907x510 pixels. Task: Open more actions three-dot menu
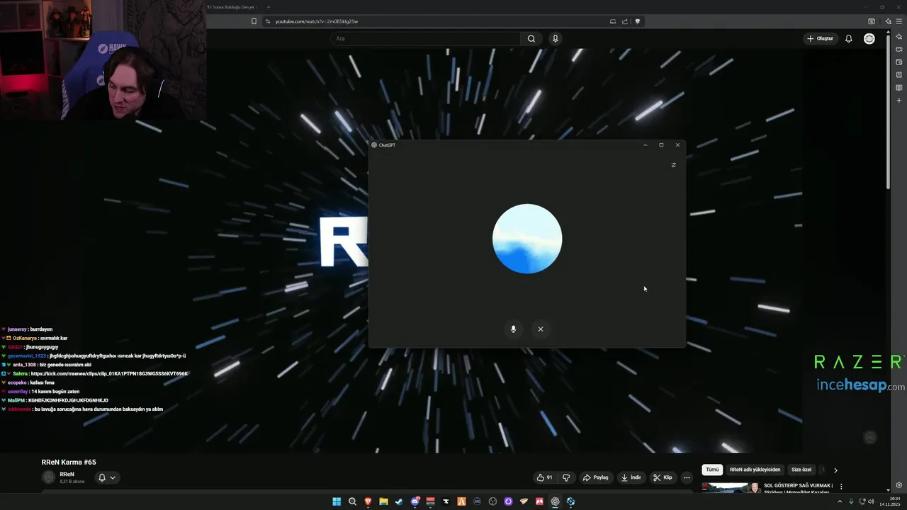[687, 477]
